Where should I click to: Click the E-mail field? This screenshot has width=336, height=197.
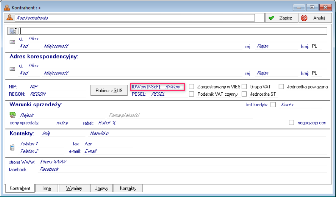coord(205,151)
